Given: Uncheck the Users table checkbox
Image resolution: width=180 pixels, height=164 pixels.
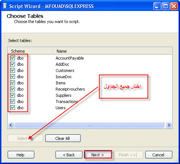Looking at the screenshot, I should click(x=12, y=108).
